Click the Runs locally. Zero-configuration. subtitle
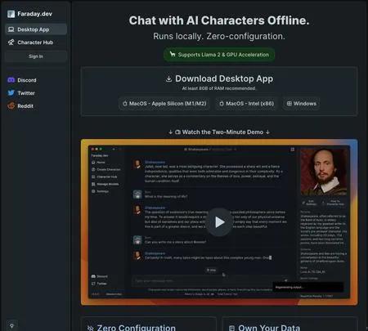 219,36
